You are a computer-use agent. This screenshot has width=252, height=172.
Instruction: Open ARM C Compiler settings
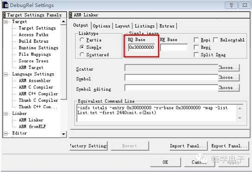[x=36, y=87]
